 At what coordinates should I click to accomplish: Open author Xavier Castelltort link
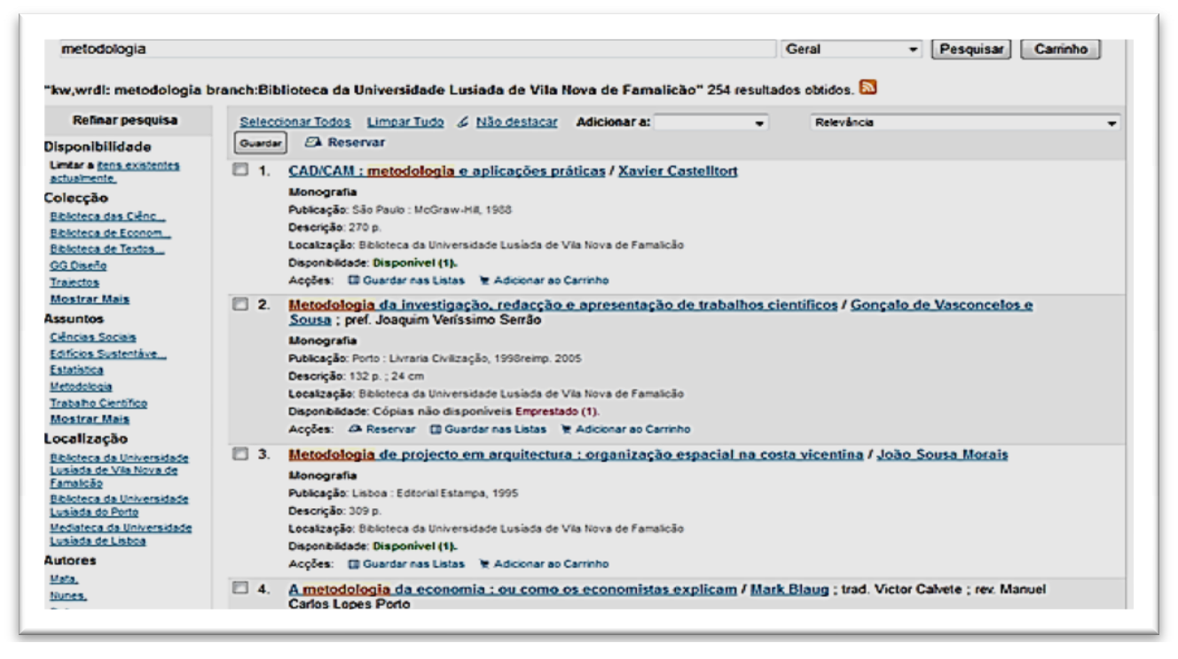pos(679,171)
